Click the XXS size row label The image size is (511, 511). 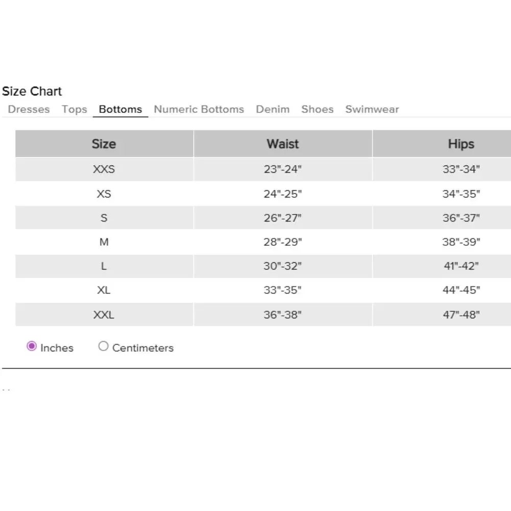click(104, 169)
